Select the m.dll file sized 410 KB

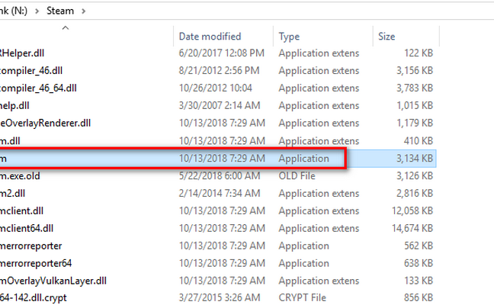point(10,141)
